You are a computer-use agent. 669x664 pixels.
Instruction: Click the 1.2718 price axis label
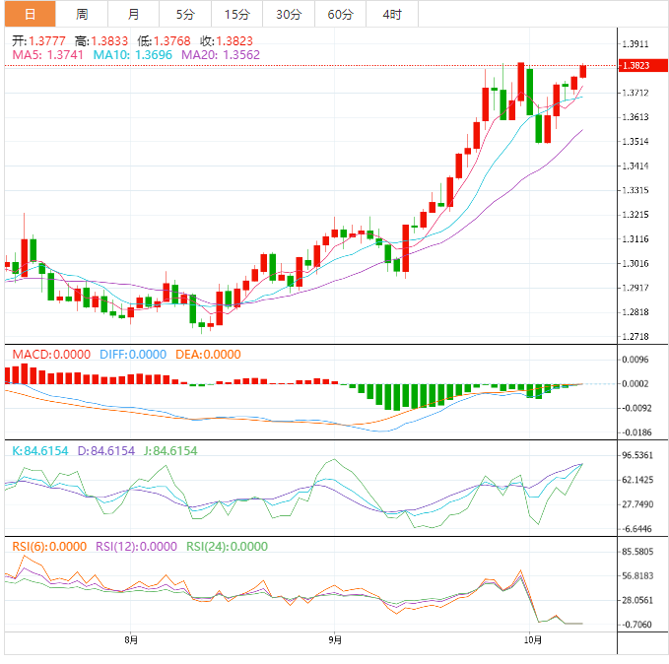636,336
